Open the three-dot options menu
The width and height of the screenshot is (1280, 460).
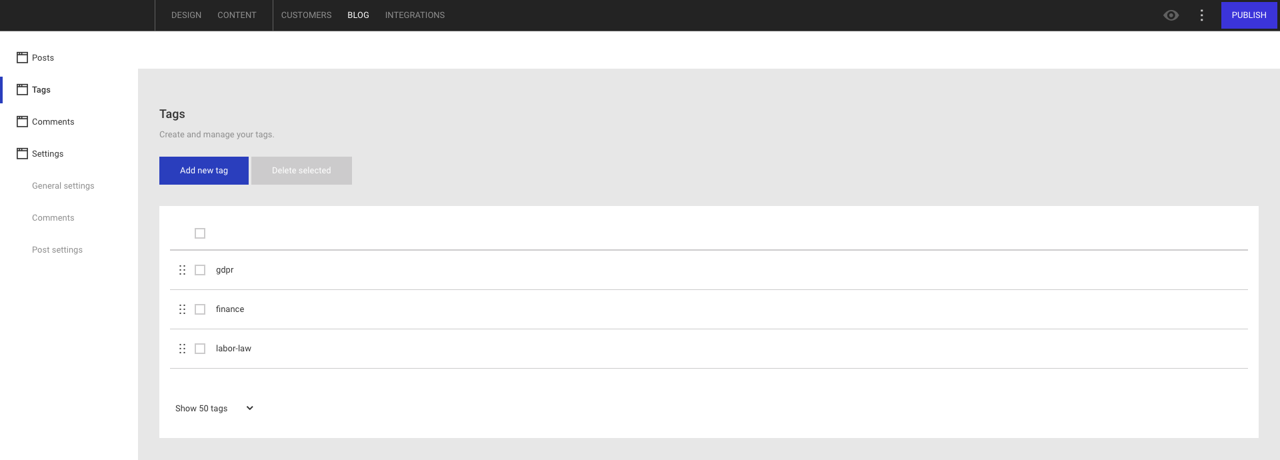click(1201, 15)
